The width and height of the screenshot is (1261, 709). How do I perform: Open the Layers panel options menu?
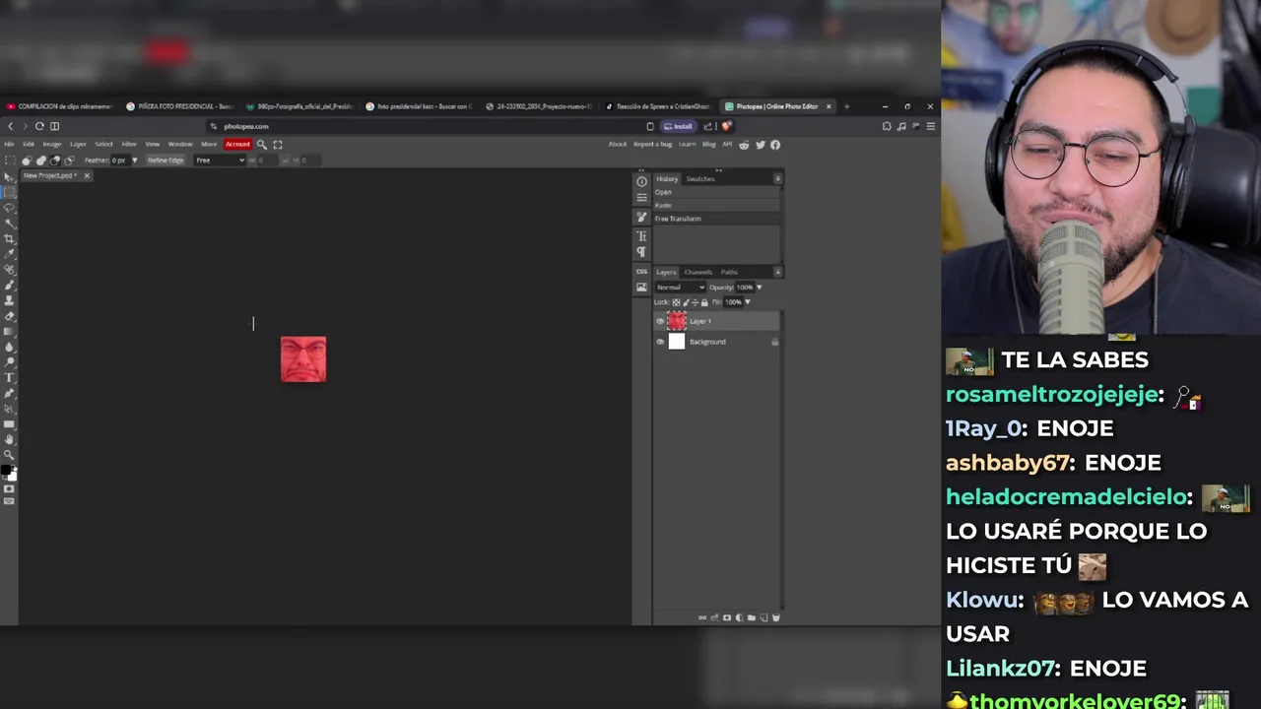777,272
